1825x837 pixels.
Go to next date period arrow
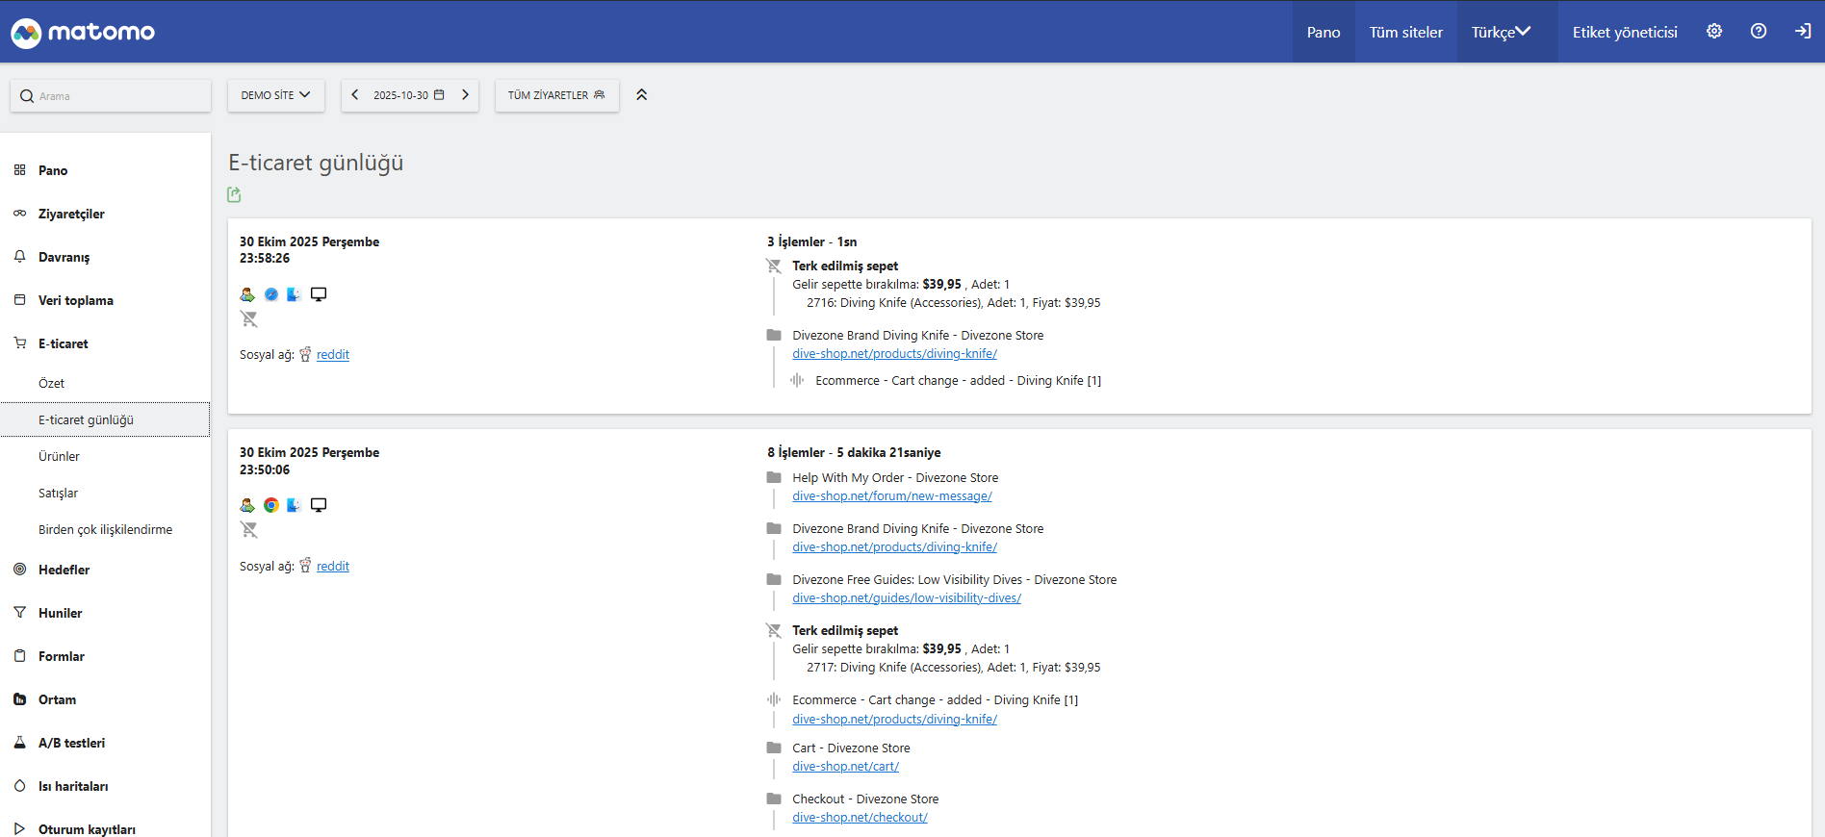(465, 95)
